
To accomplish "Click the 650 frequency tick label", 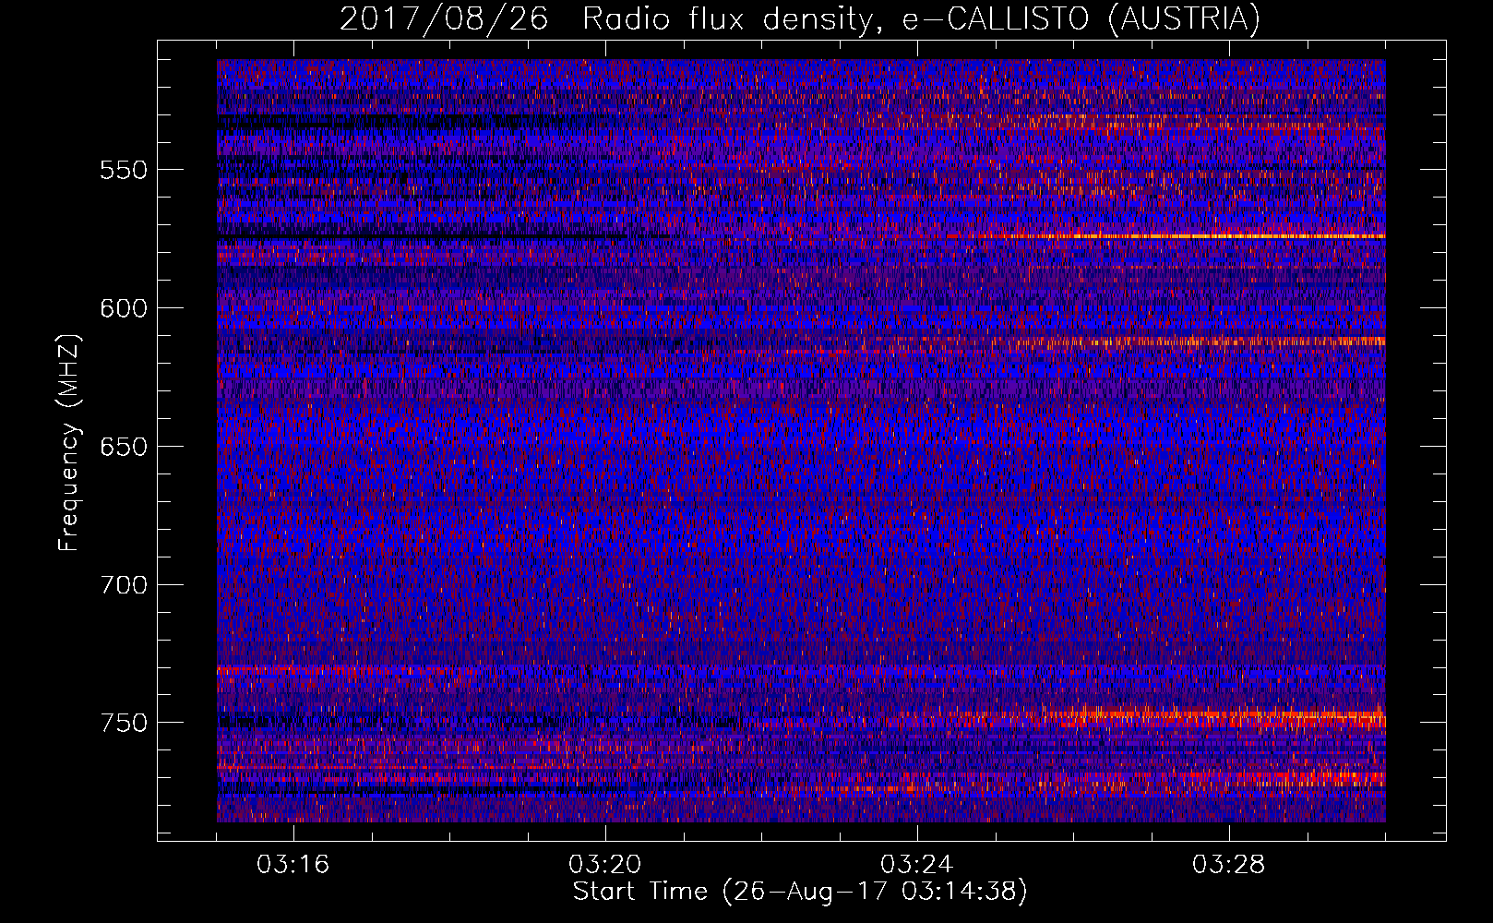I will point(124,447).
